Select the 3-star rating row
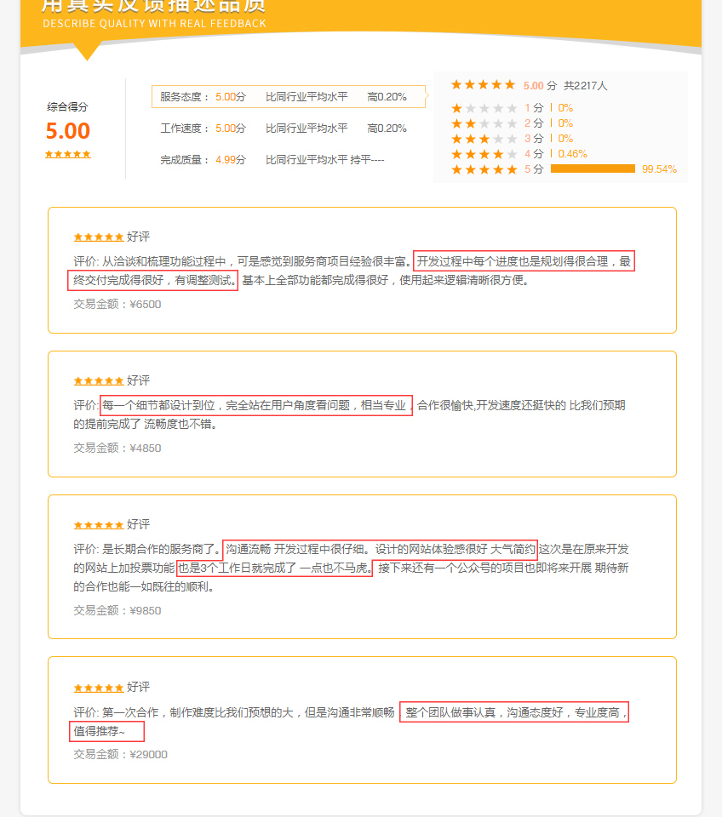 tap(512, 139)
